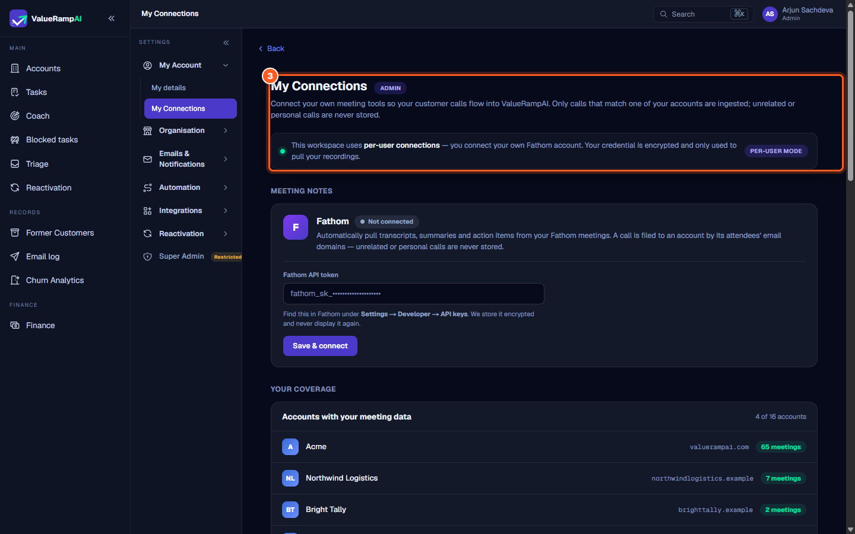The height and width of the screenshot is (534, 855).
Task: Click settings Reactivation refresh icon
Action: pos(148,234)
